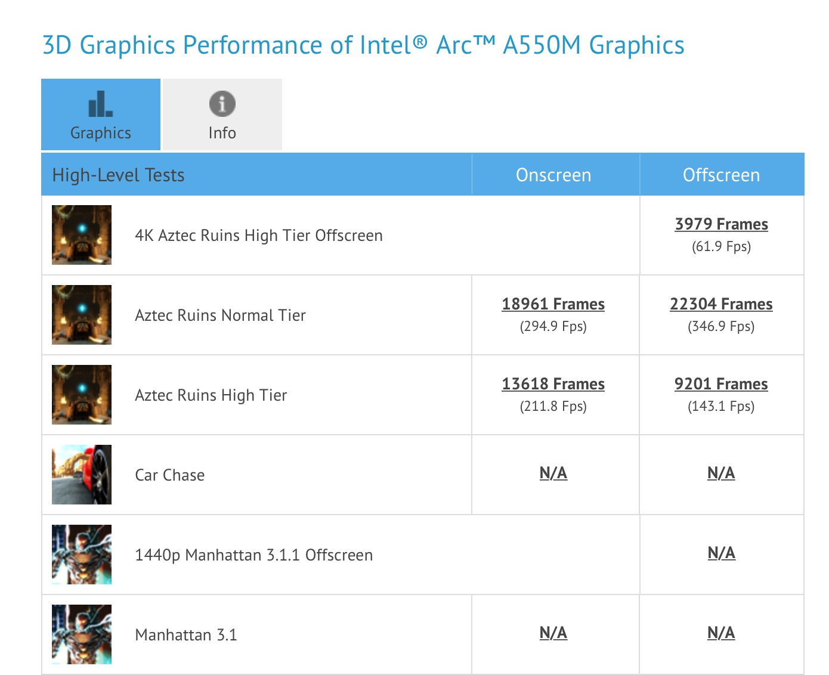This screenshot has height=675, width=829.
Task: Click the 18961 Frames onscreen result
Action: (553, 304)
